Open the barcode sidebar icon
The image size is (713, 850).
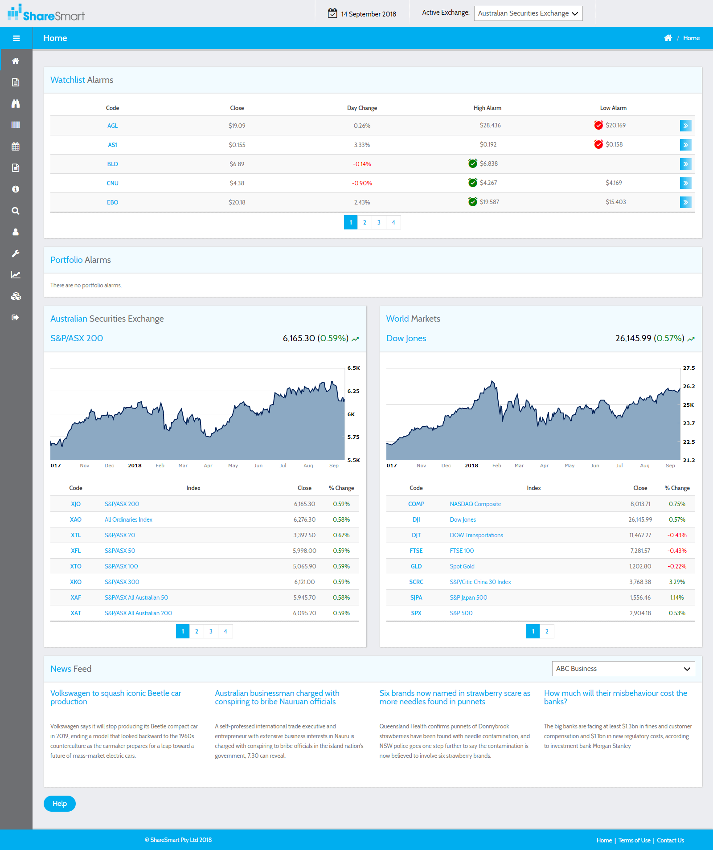(x=16, y=125)
